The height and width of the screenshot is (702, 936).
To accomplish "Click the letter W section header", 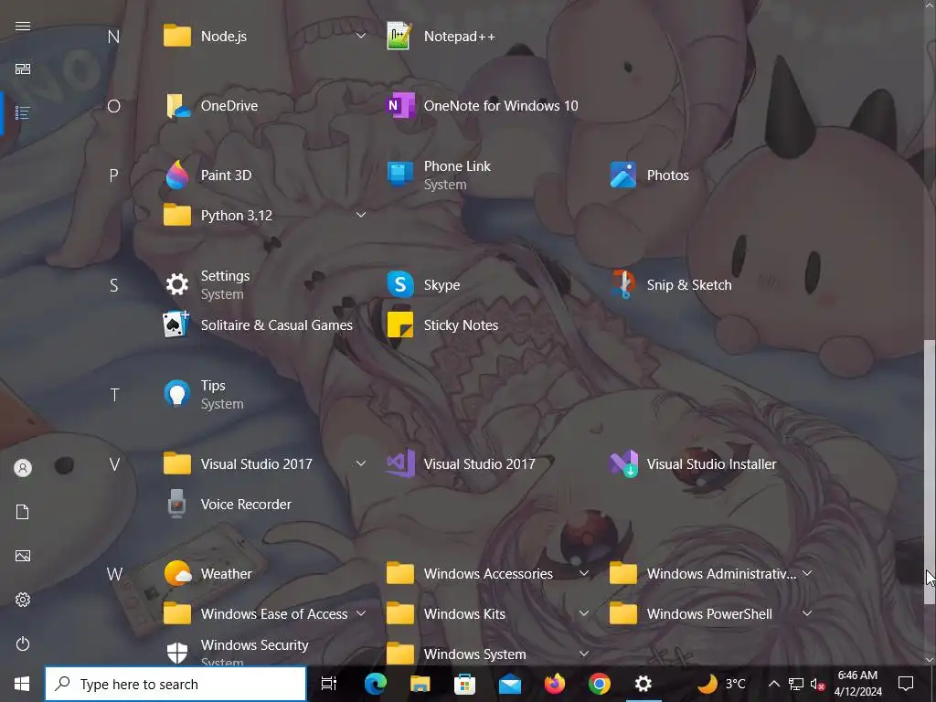I will pos(114,574).
